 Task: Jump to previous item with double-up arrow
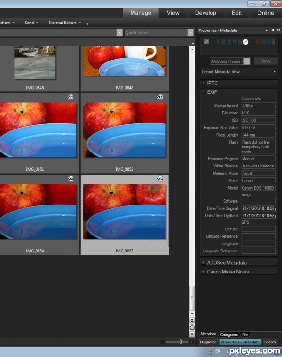(192, 320)
